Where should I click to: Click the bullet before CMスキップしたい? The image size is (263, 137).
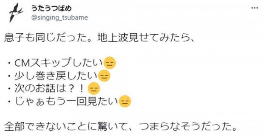tap(9, 63)
